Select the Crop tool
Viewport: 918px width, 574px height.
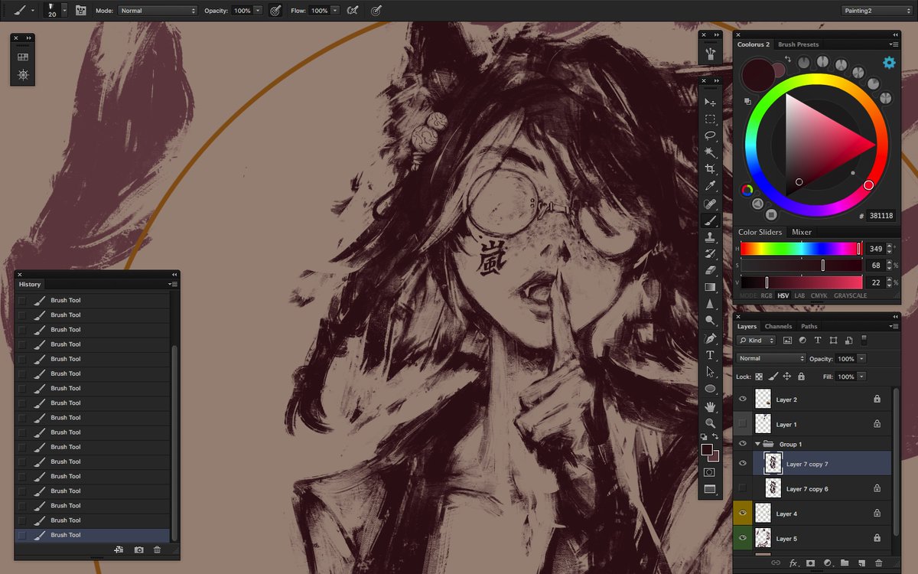[710, 169]
